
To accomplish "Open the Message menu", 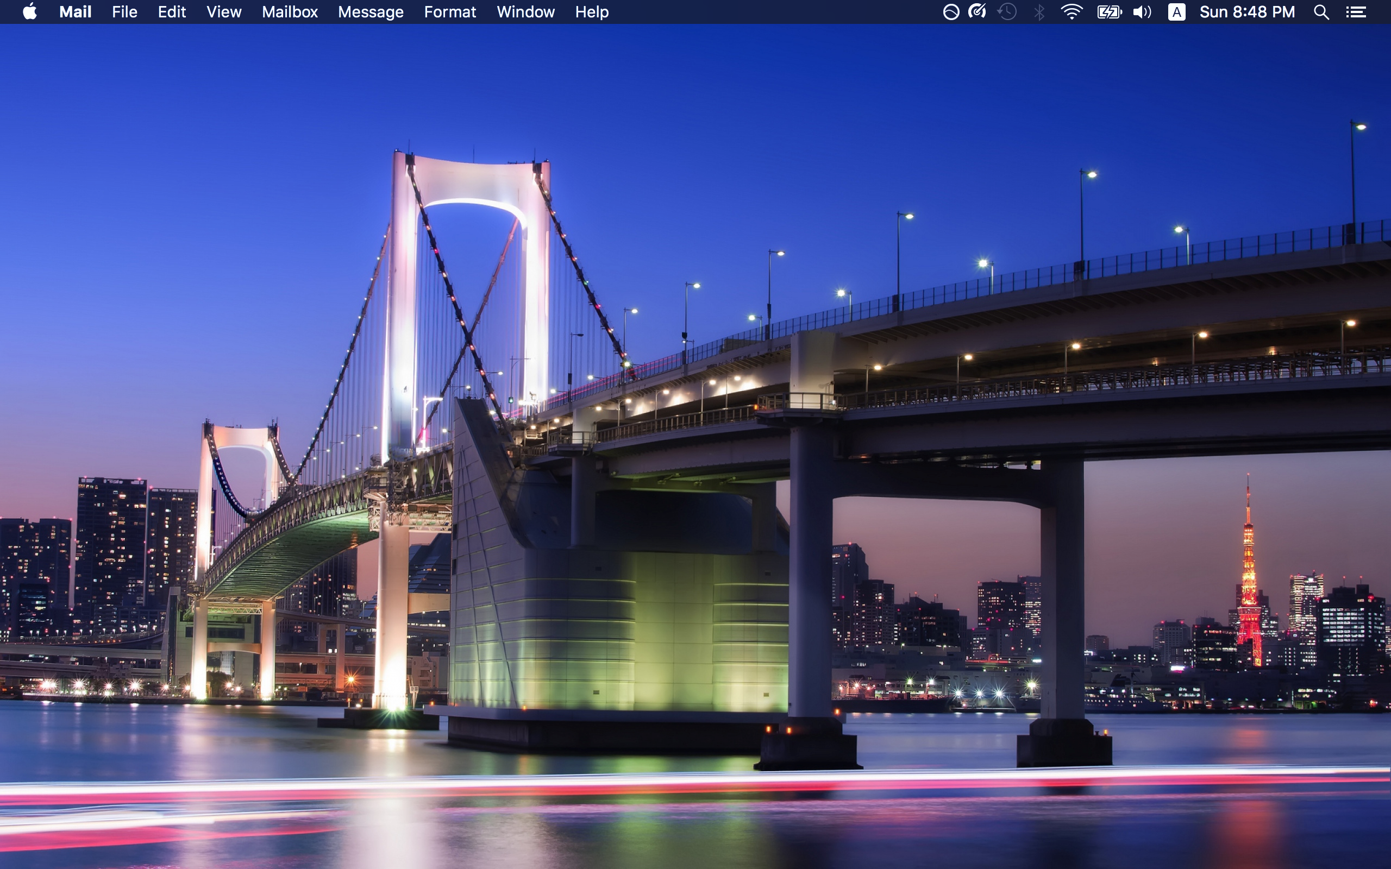I will tap(370, 11).
